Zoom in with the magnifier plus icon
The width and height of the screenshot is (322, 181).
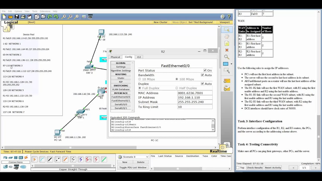pos(64,17)
